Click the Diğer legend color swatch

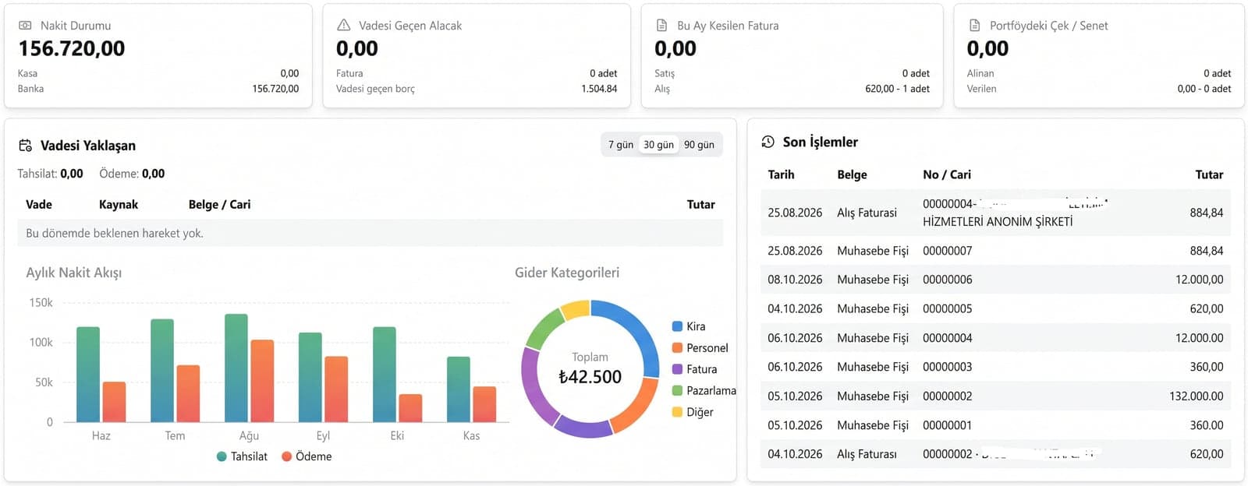(x=677, y=412)
